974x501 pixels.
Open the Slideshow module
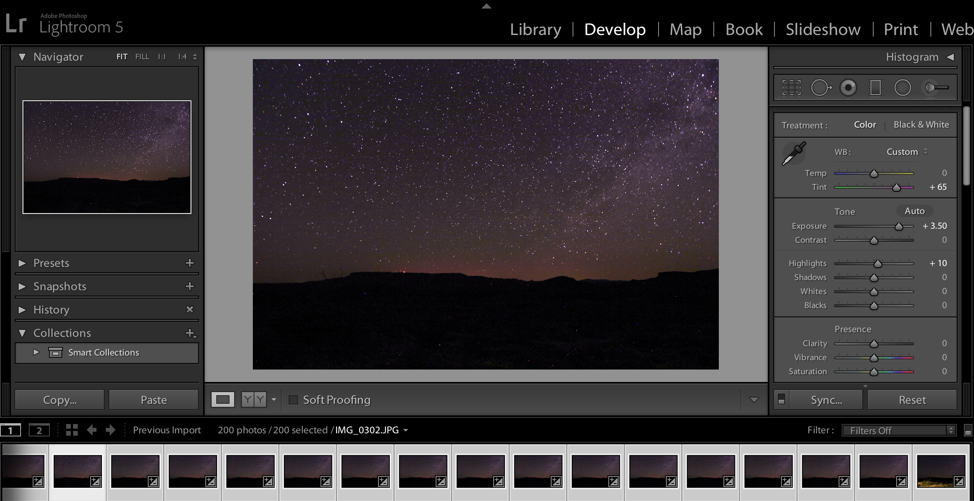(823, 30)
